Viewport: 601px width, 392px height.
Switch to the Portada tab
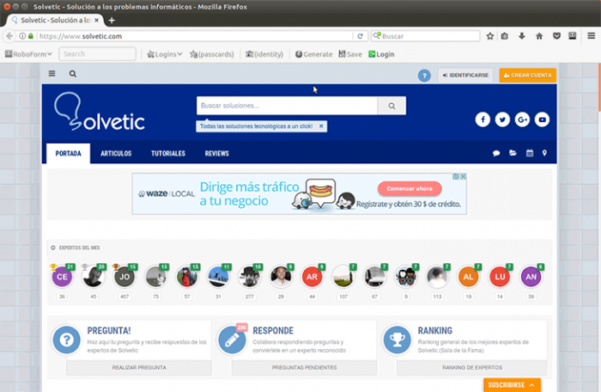coord(68,154)
